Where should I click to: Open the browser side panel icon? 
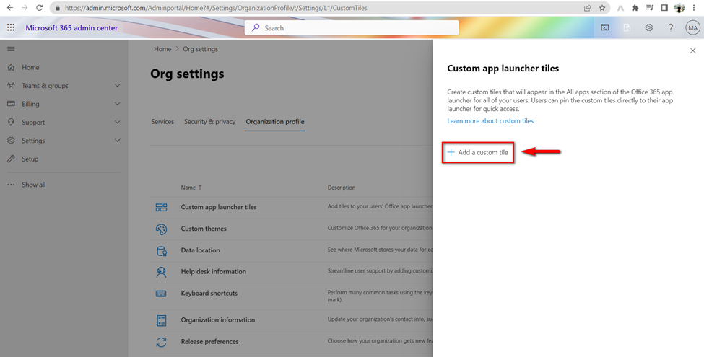664,8
